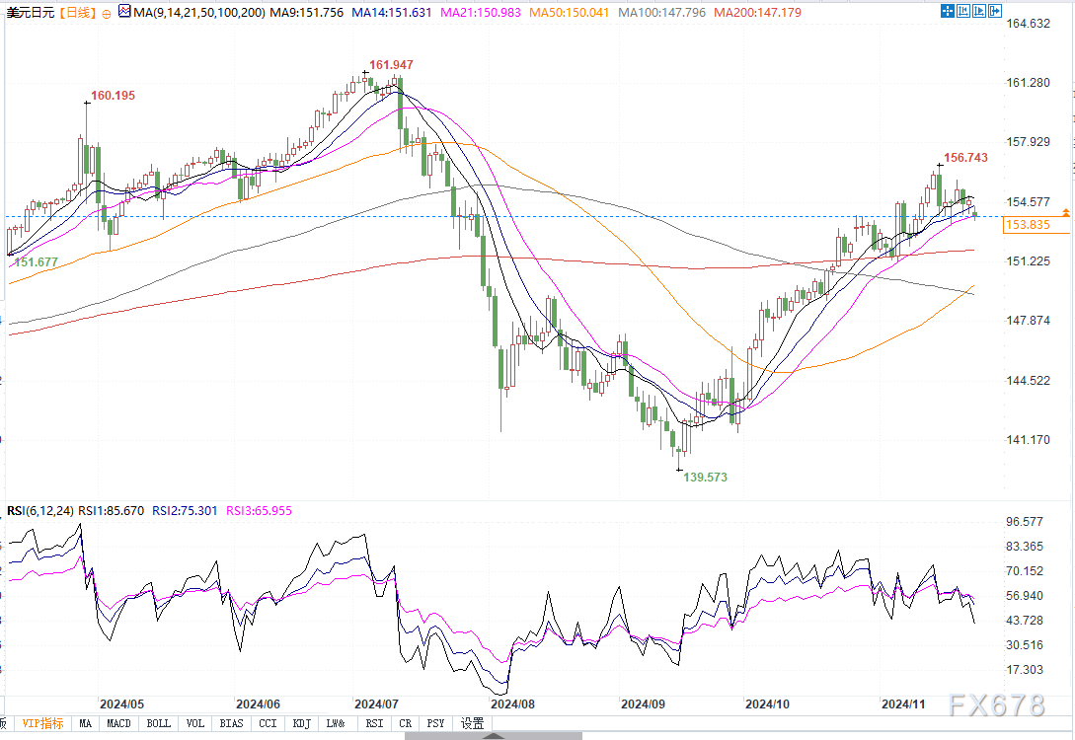Image resolution: width=1075 pixels, height=740 pixels.
Task: Open the 设置 settings tab
Action: [x=473, y=723]
